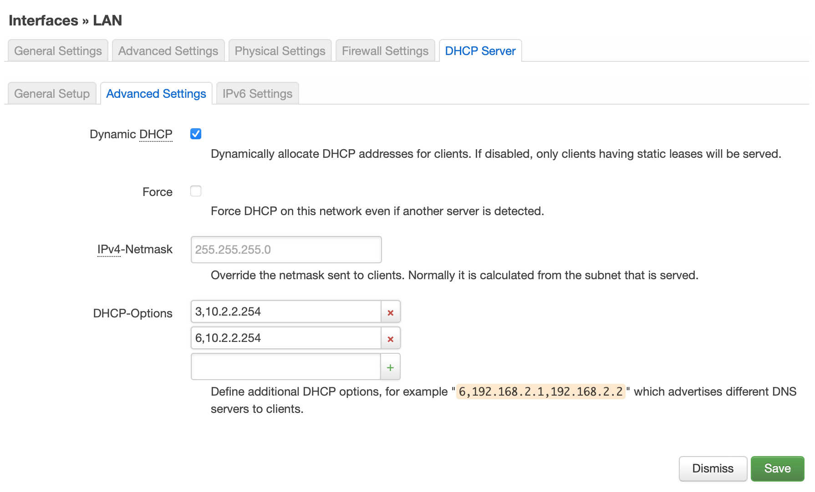Save the interface configuration
This screenshot has height=492, width=815.
click(777, 468)
